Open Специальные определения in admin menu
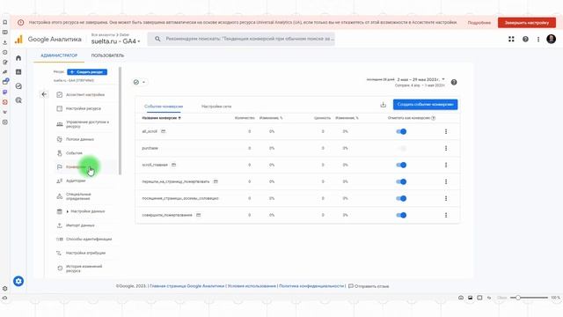563x317 pixels. click(x=78, y=196)
